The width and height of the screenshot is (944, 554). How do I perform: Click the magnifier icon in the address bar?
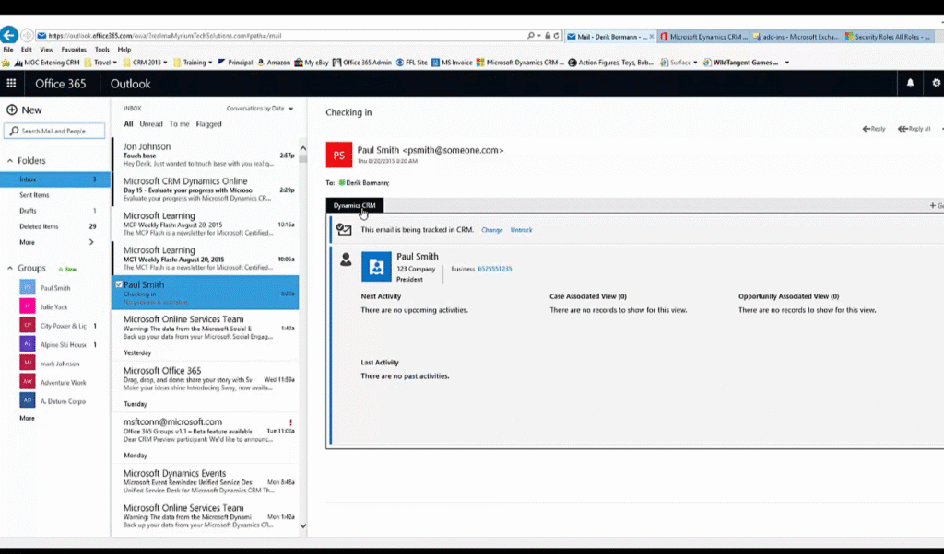point(531,36)
